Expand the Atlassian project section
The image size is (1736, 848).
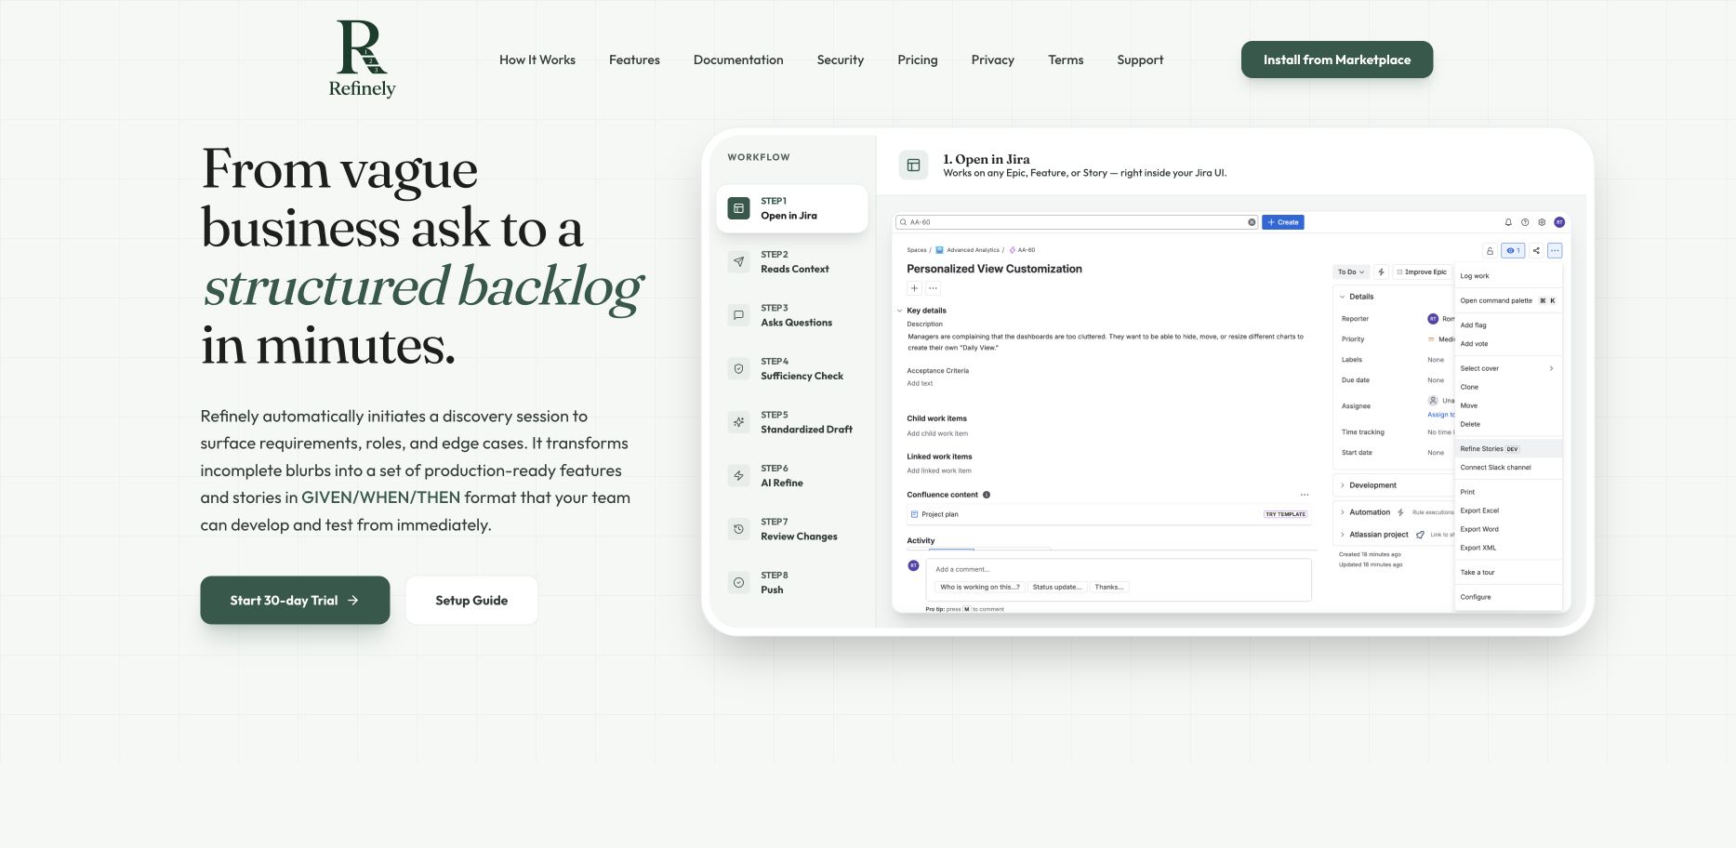click(1343, 535)
